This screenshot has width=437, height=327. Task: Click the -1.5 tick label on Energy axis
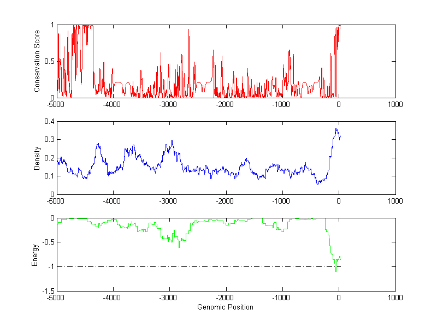47,291
